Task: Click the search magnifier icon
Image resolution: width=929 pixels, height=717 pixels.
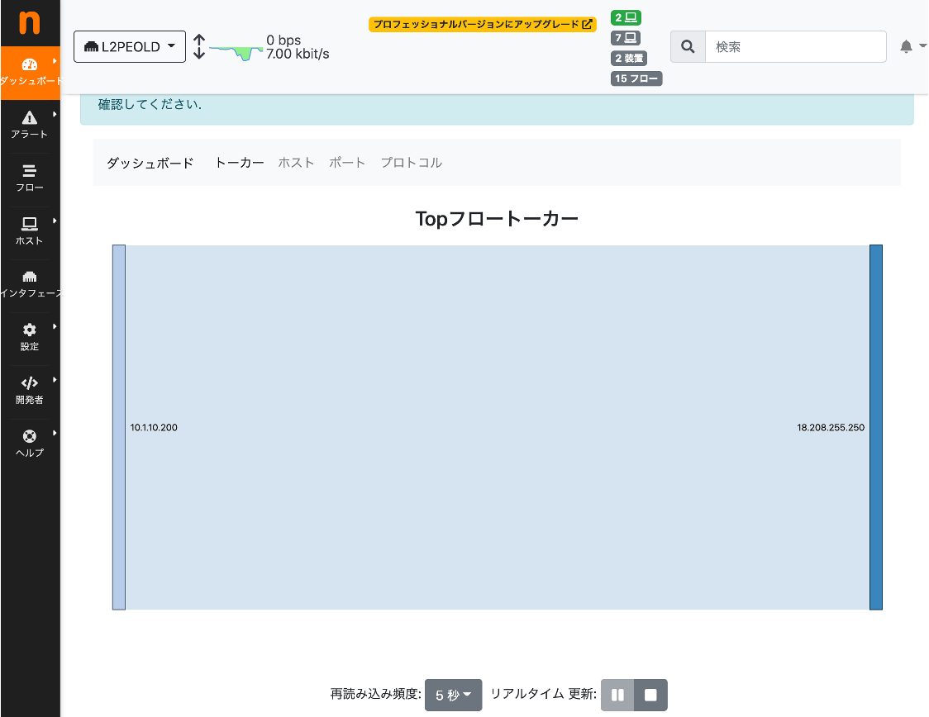Action: click(688, 47)
